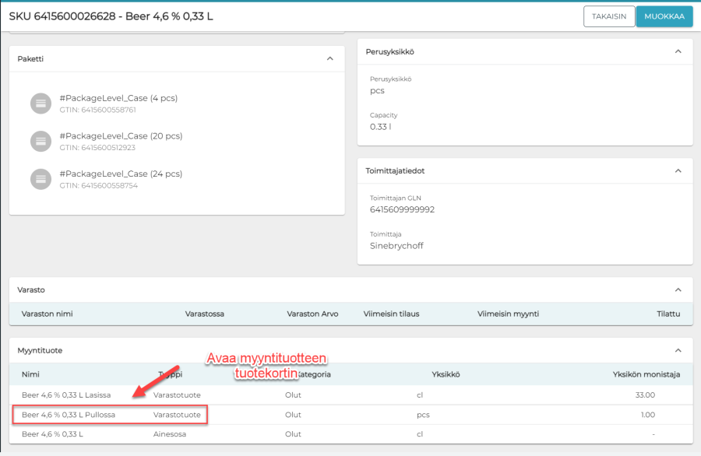Click the Yksikön monistaja column header
701x456 pixels.
click(x=646, y=374)
